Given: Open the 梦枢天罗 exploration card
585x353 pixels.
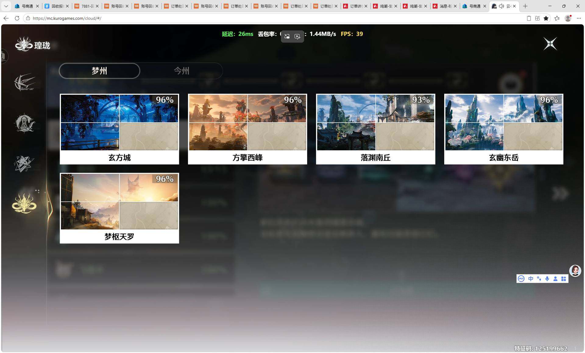Looking at the screenshot, I should coord(119,208).
